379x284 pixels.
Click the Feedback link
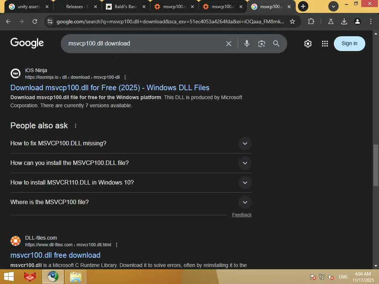(x=242, y=215)
